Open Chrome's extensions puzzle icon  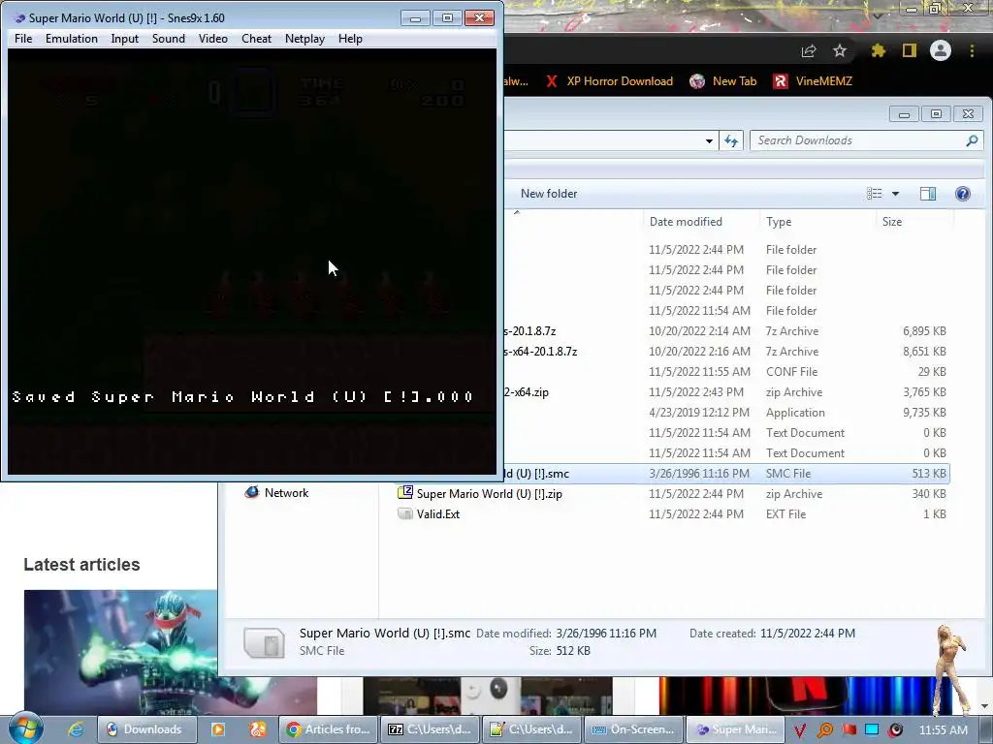coord(878,50)
